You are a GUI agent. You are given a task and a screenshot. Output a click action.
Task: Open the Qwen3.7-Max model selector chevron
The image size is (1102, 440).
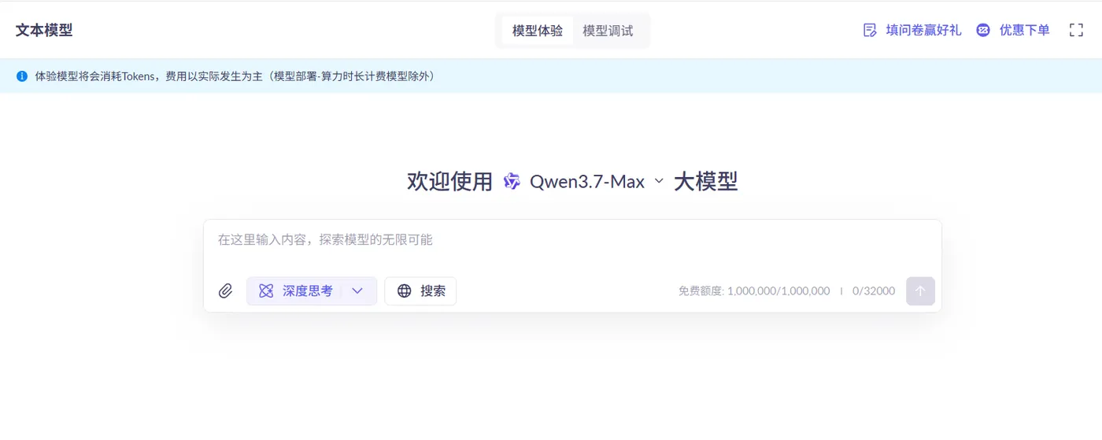pyautogui.click(x=660, y=181)
